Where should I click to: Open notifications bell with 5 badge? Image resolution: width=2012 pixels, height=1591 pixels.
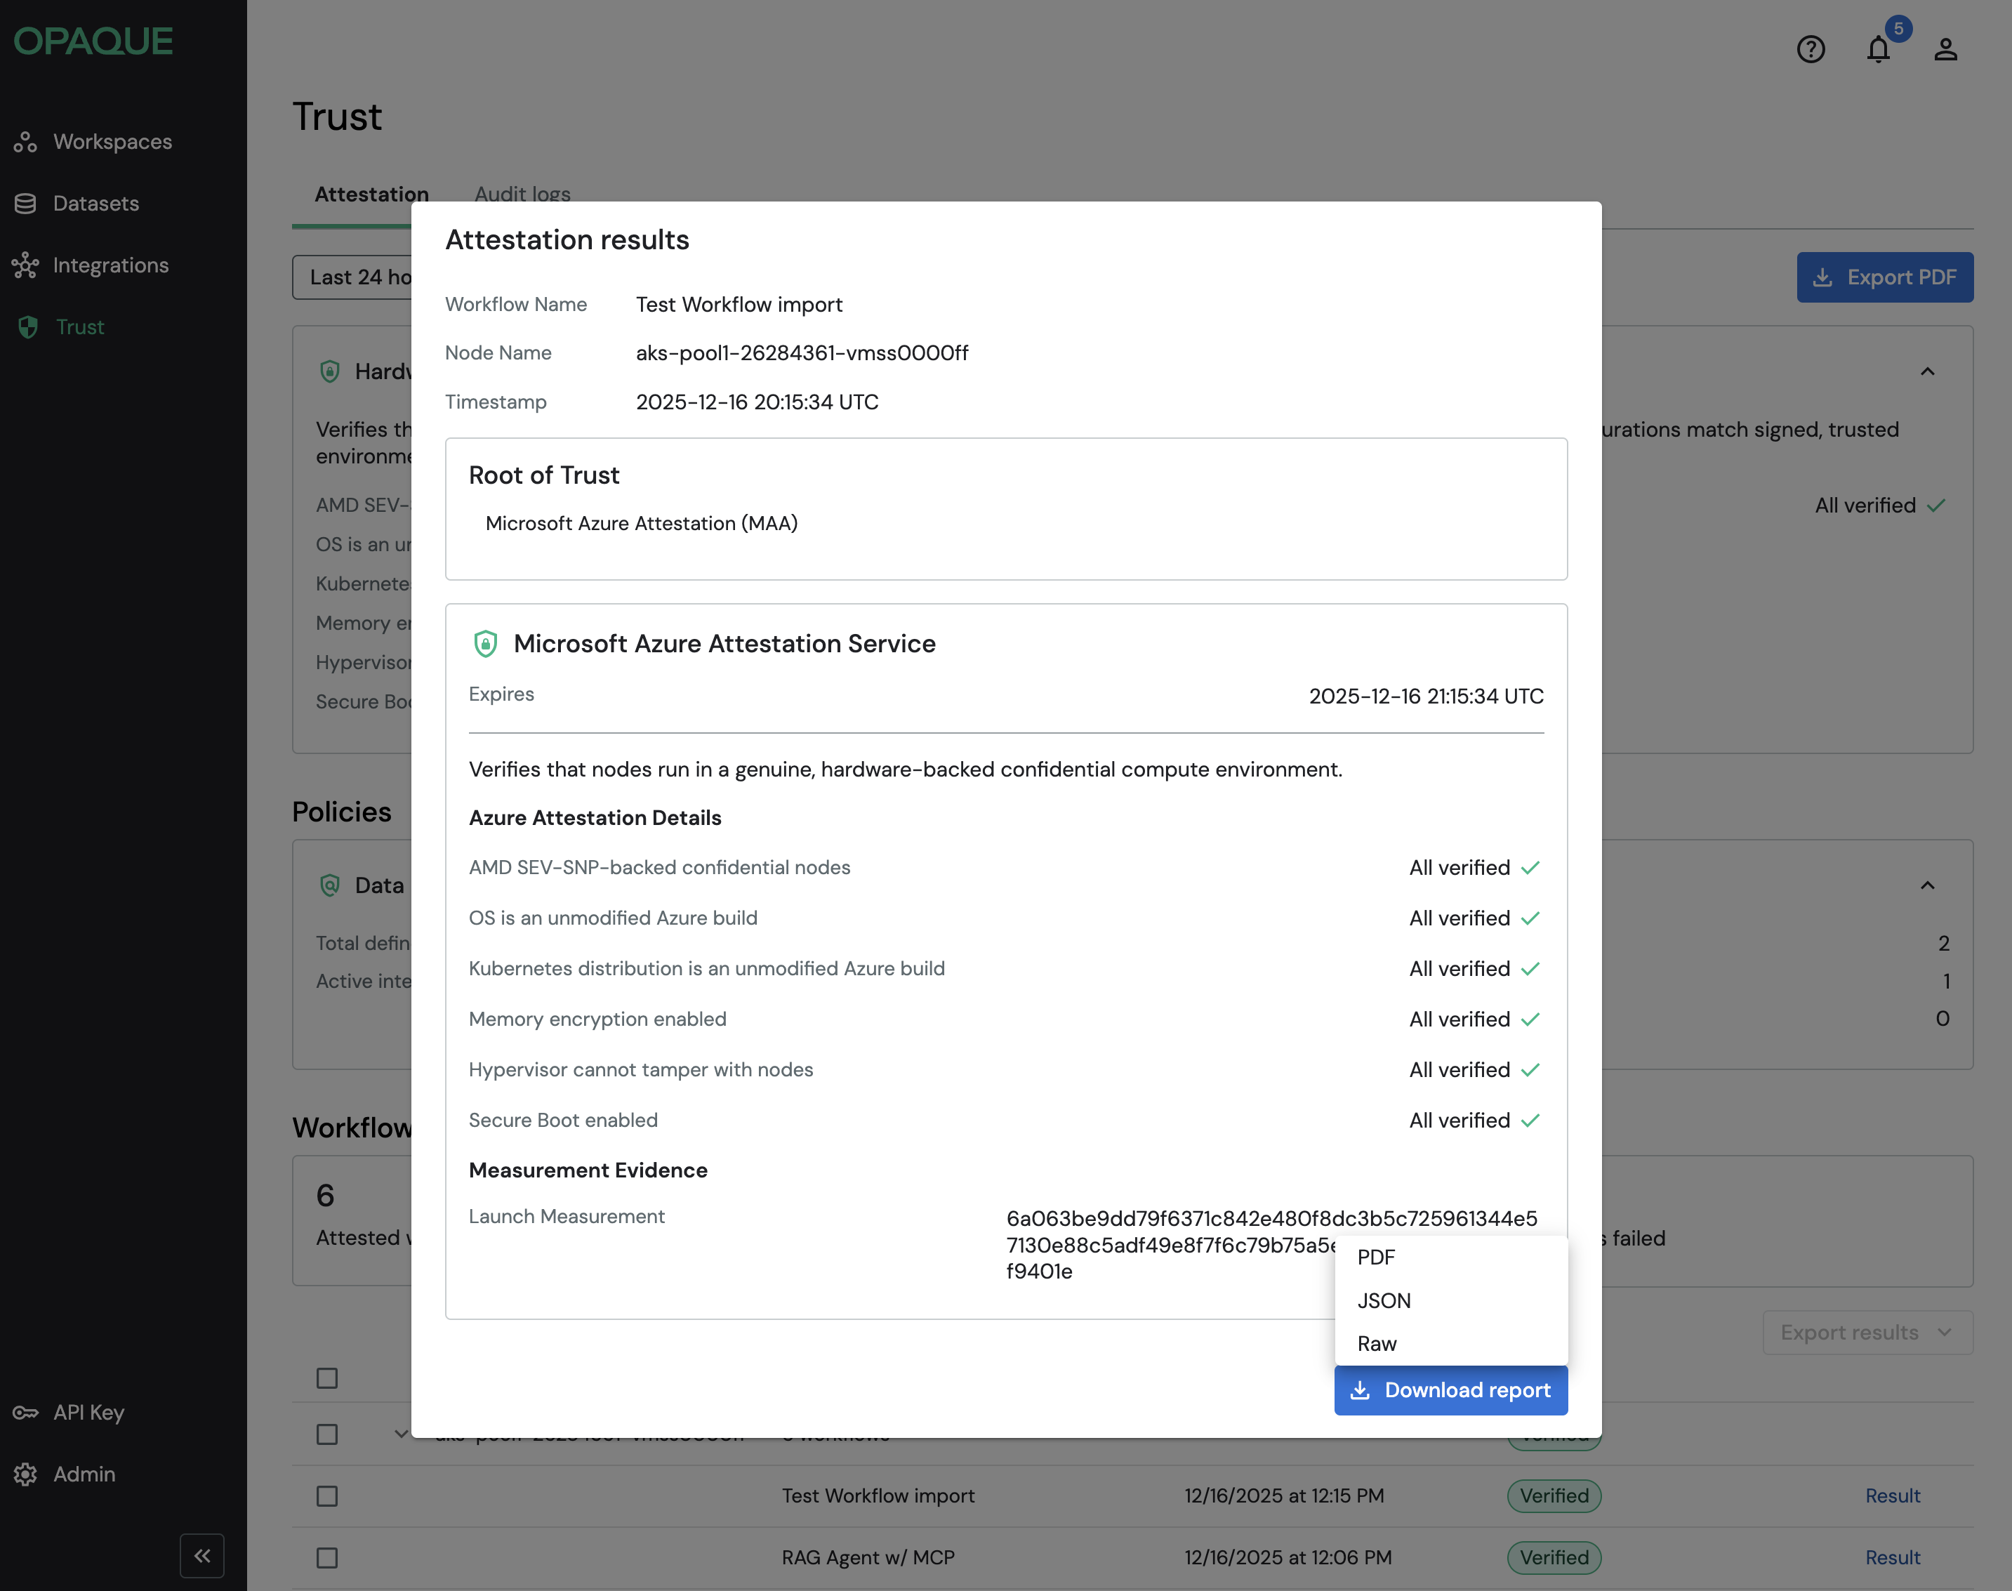coord(1878,49)
